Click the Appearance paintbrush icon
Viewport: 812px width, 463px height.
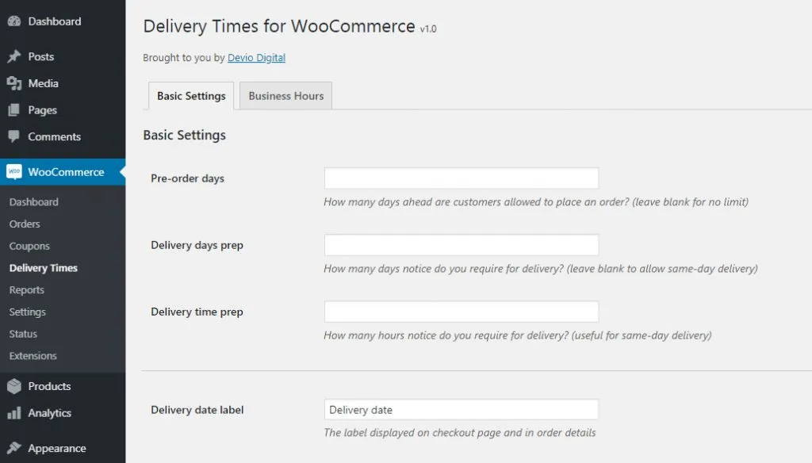[x=14, y=448]
